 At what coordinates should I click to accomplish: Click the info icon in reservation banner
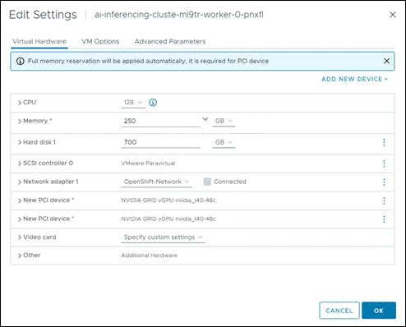tap(21, 61)
